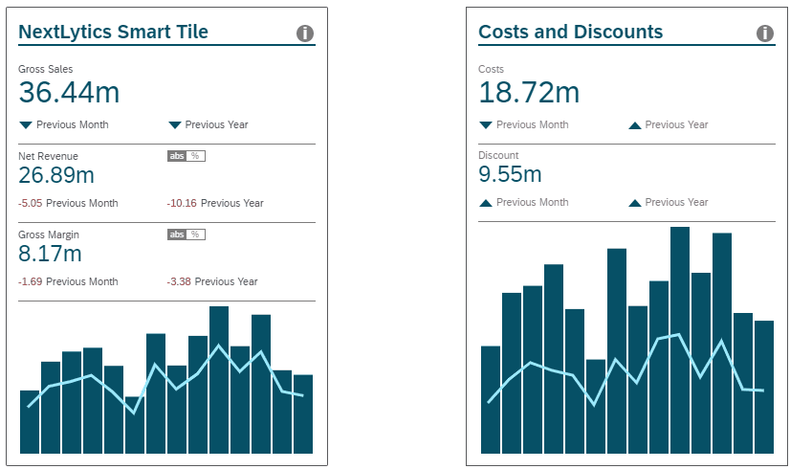Click Net Revenue -10.16 Previous Year deviation
The height and width of the screenshot is (469, 790).
[182, 203]
